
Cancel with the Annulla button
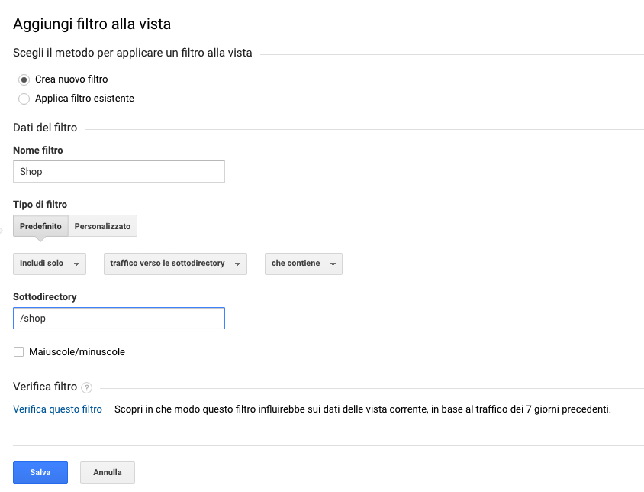(107, 472)
